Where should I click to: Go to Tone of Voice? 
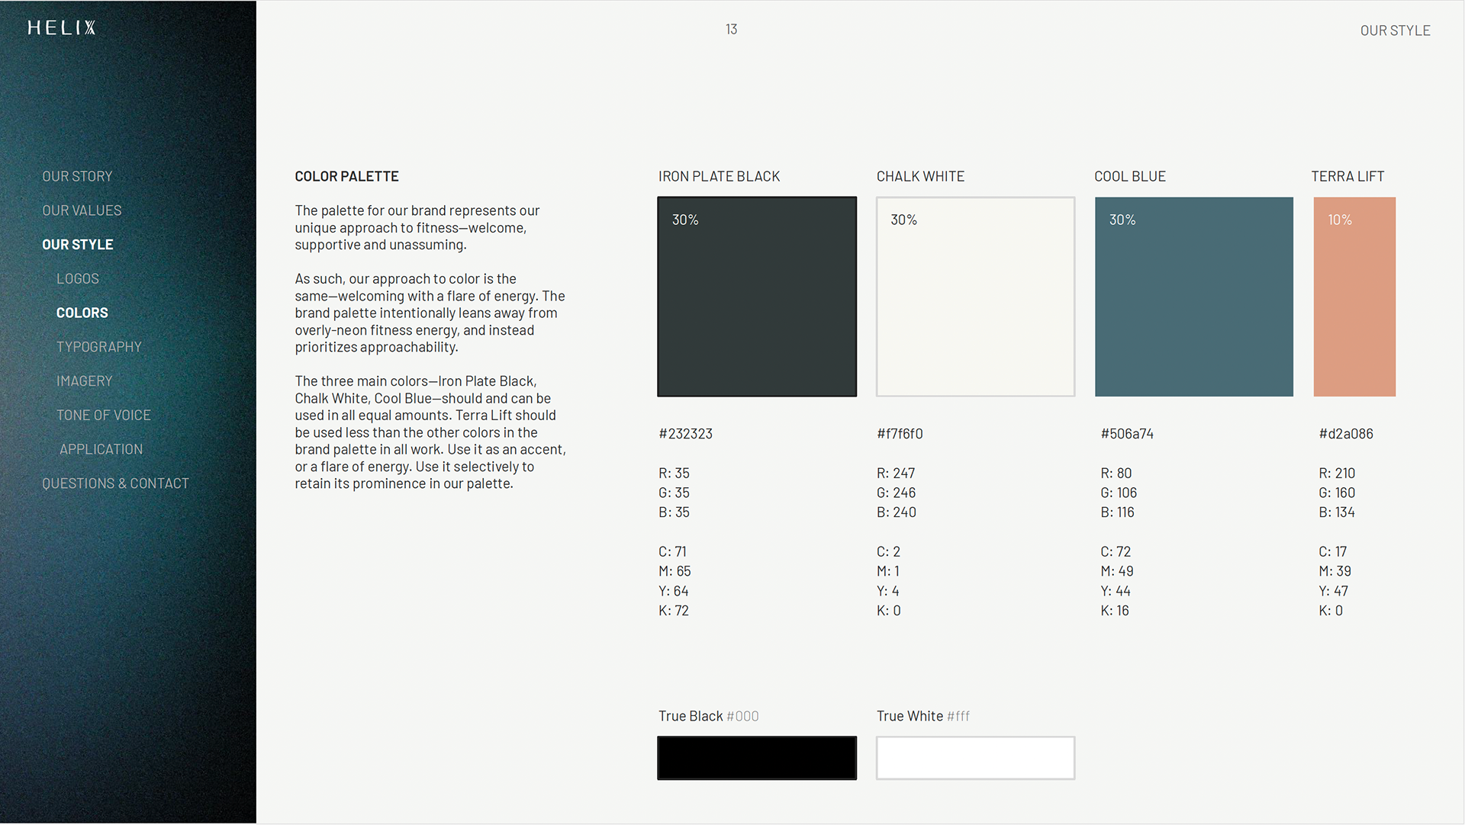103,416
